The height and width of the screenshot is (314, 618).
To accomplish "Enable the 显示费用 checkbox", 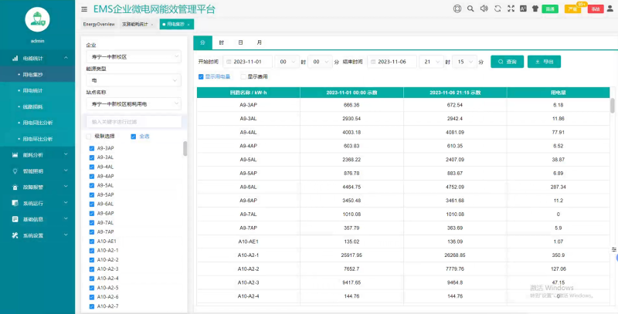I will (243, 77).
